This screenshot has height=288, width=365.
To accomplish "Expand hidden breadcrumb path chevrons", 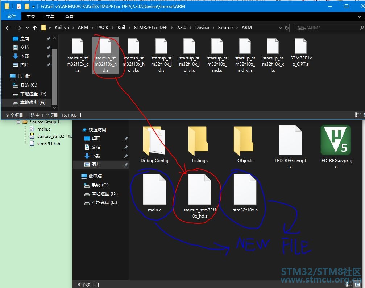I will [x=50, y=28].
